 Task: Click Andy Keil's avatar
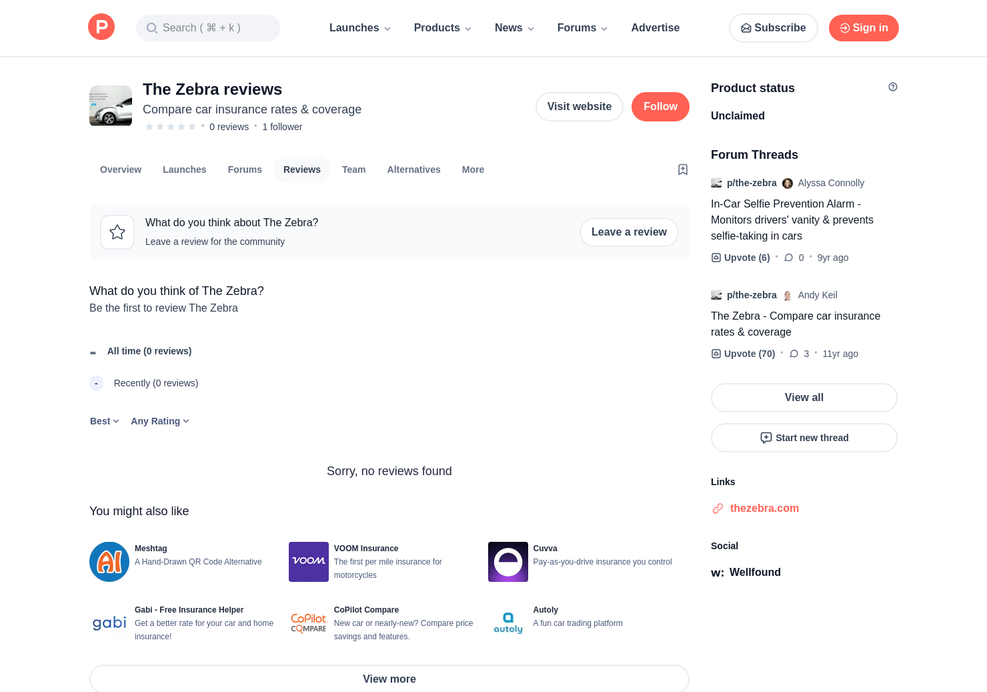[788, 295]
